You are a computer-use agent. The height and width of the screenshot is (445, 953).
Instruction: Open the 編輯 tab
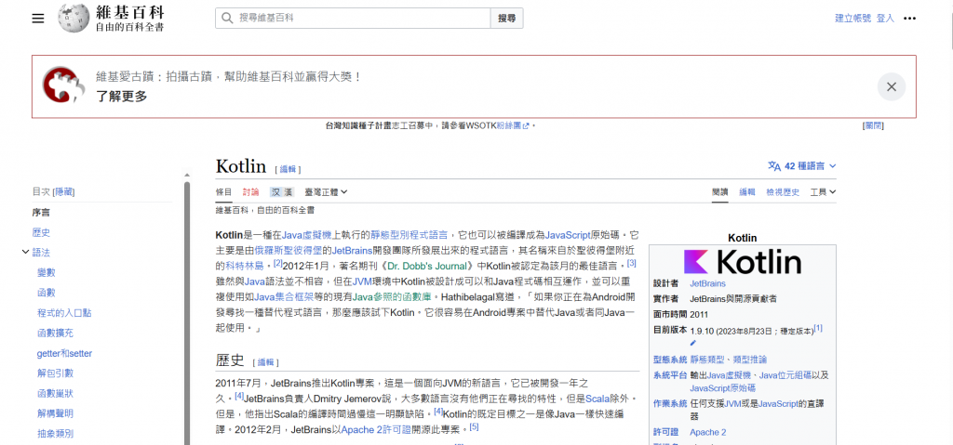pyautogui.click(x=747, y=191)
